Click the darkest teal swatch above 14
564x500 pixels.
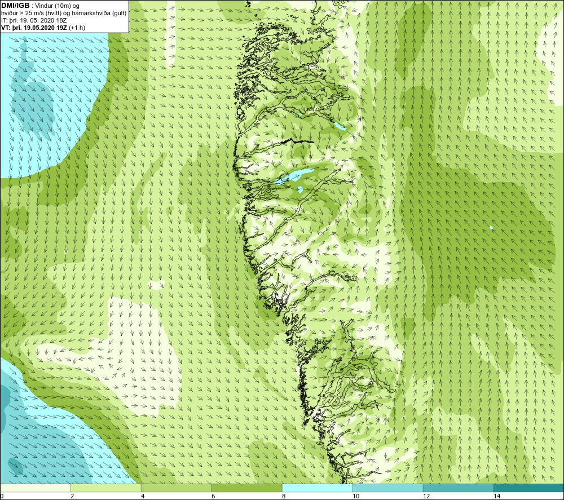(529, 488)
